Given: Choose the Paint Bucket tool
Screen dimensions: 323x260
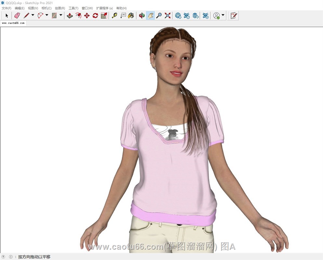Looking at the screenshot, I should [x=131, y=16].
